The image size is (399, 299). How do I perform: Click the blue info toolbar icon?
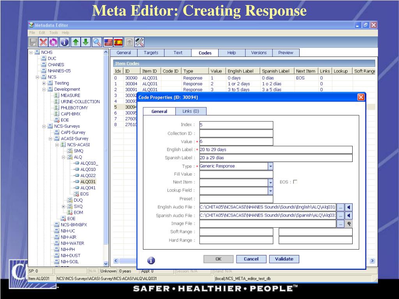click(x=64, y=42)
